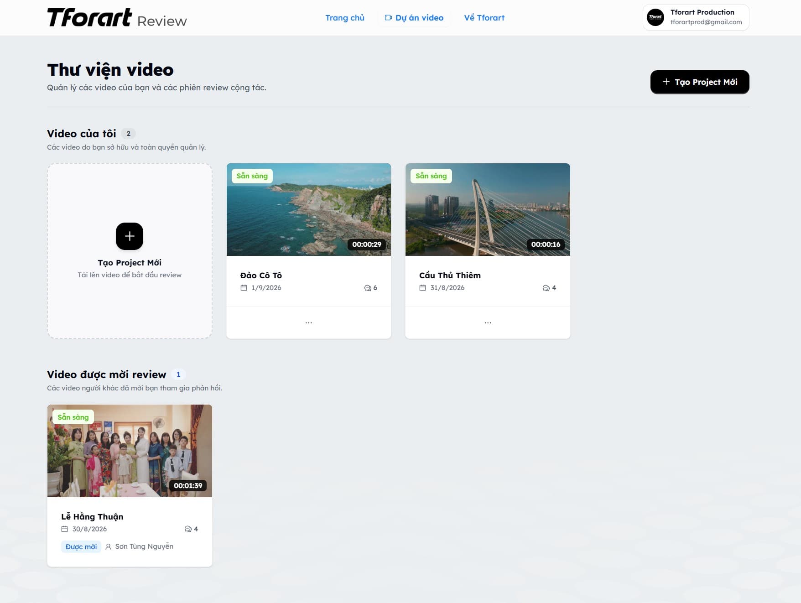The height and width of the screenshot is (603, 801).
Task: Click the calendar icon beside 1/9/2026
Action: pyautogui.click(x=244, y=288)
